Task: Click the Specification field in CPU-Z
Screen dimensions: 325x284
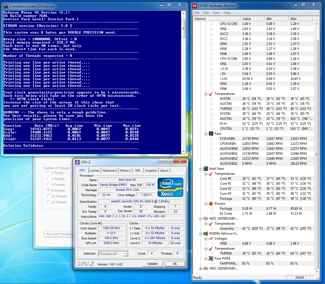Action: pos(140,201)
